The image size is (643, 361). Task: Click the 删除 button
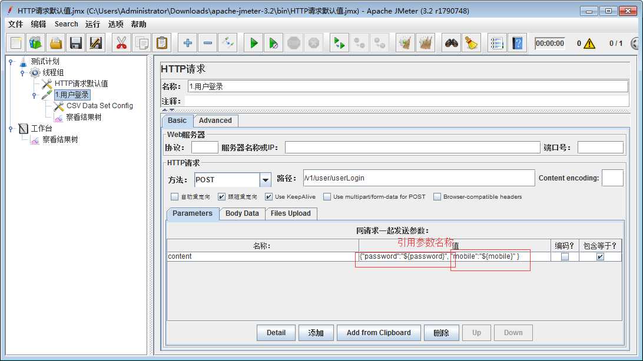coord(441,333)
